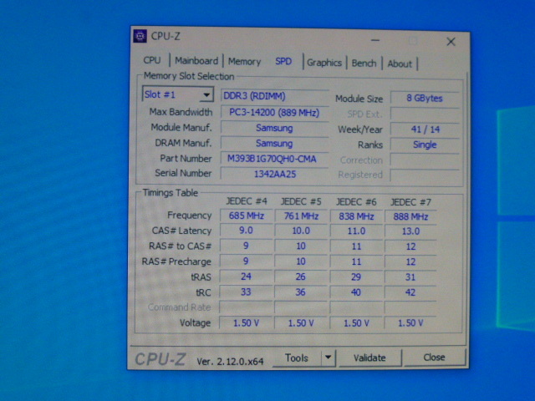535x401 pixels.
Task: Open the Tools dropdown arrow
Action: pos(328,358)
